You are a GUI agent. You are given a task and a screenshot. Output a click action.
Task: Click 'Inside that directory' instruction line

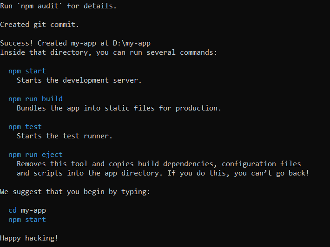tap(108, 52)
